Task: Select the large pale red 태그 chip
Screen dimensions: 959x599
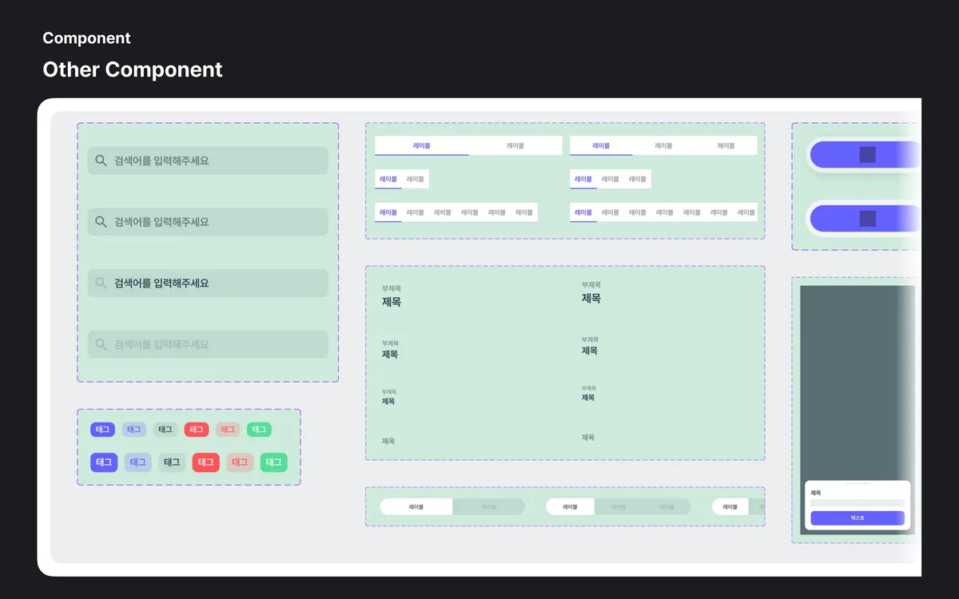Action: pos(240,462)
